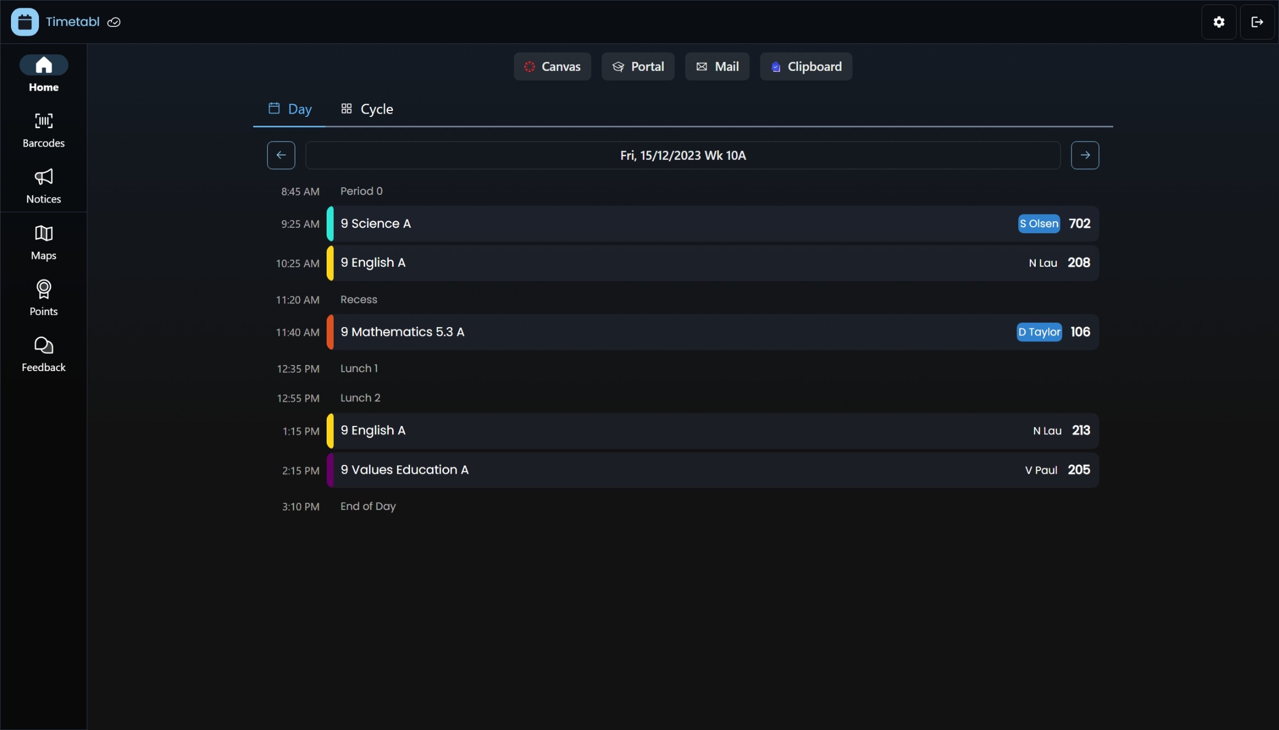Open the Points section
Screen dimensions: 1279x730
[x=43, y=298]
